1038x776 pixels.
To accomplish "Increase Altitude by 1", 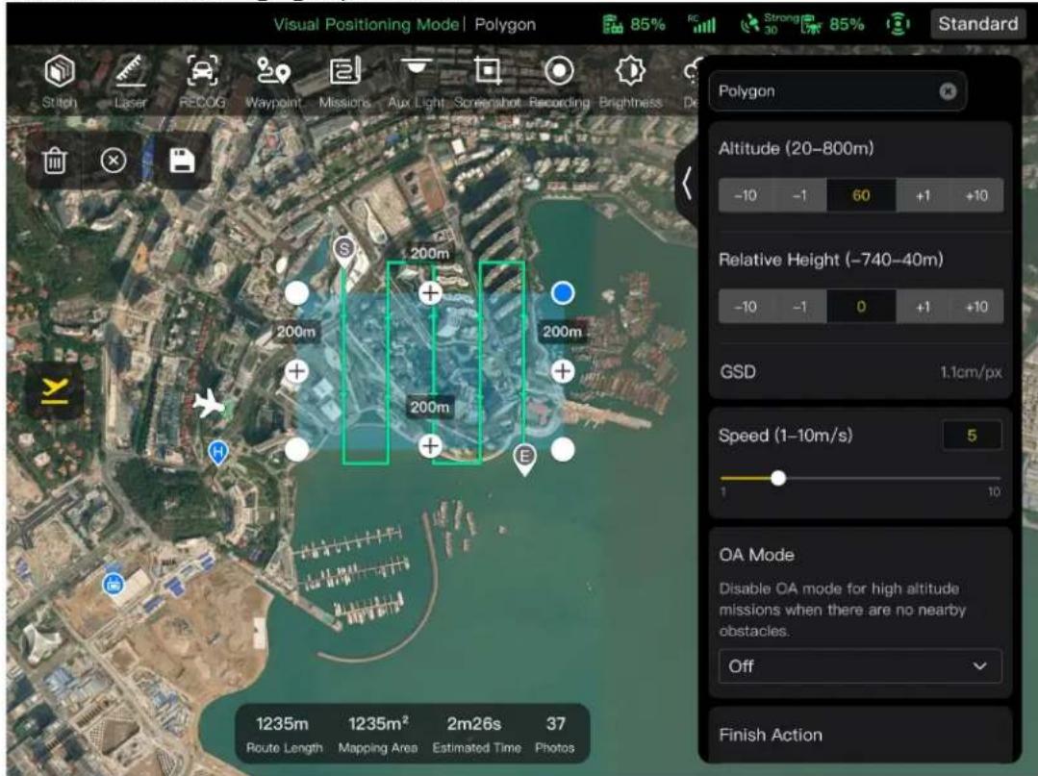I will (x=923, y=195).
